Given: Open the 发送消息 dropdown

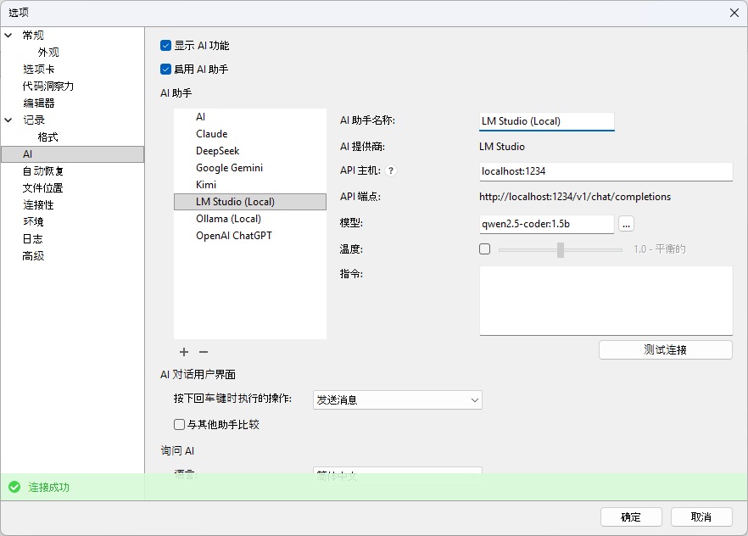Looking at the screenshot, I should (398, 400).
